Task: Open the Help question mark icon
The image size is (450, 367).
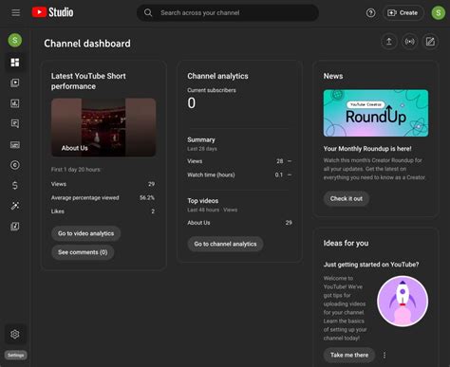Action: pos(370,13)
